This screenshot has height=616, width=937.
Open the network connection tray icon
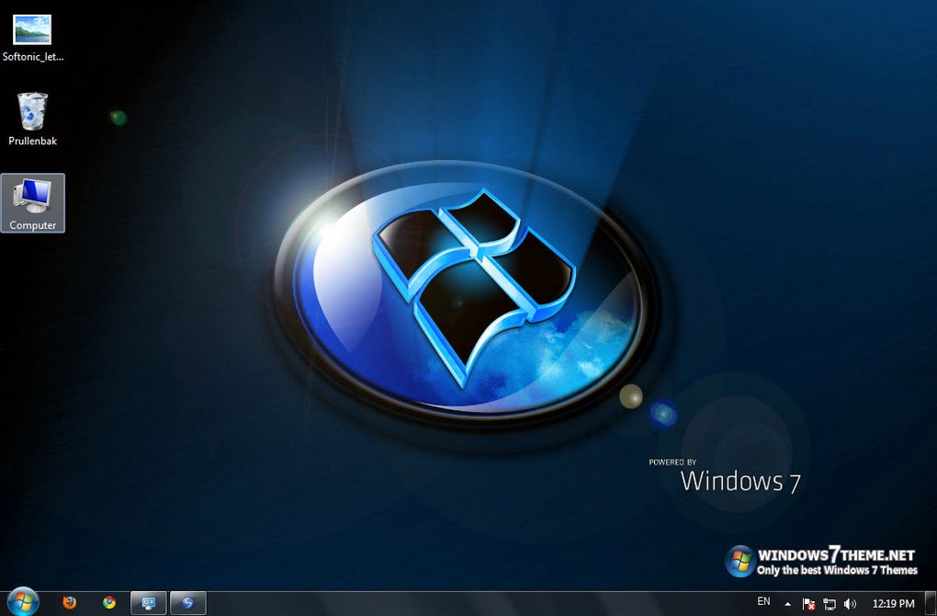(830, 604)
